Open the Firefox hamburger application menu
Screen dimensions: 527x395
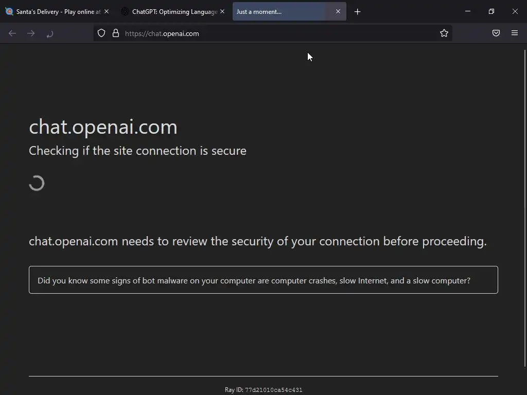[x=514, y=33]
